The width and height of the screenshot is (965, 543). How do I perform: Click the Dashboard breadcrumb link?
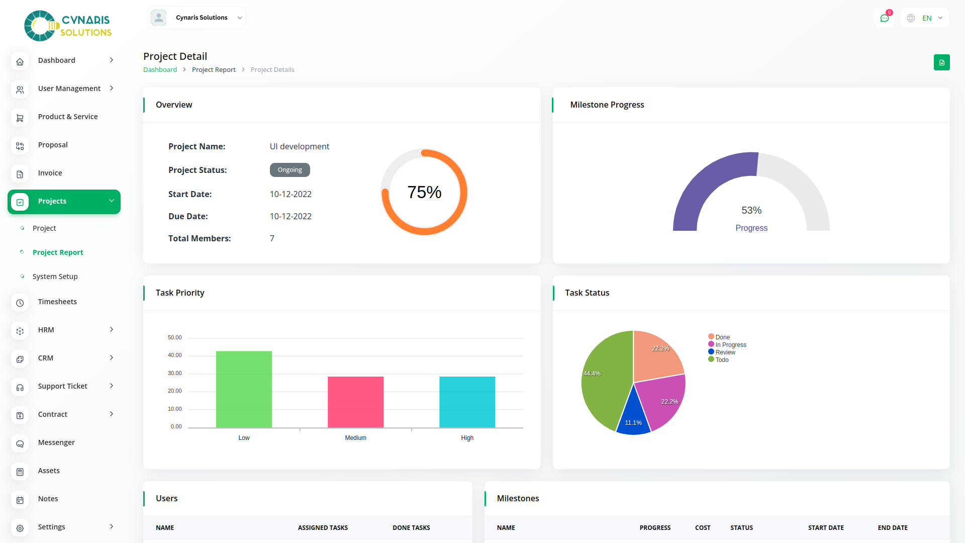click(160, 70)
